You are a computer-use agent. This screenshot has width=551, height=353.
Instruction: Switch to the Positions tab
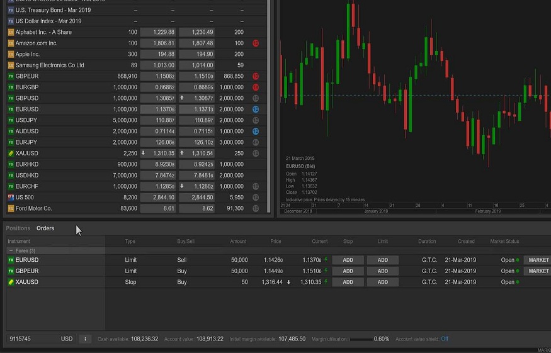point(18,228)
